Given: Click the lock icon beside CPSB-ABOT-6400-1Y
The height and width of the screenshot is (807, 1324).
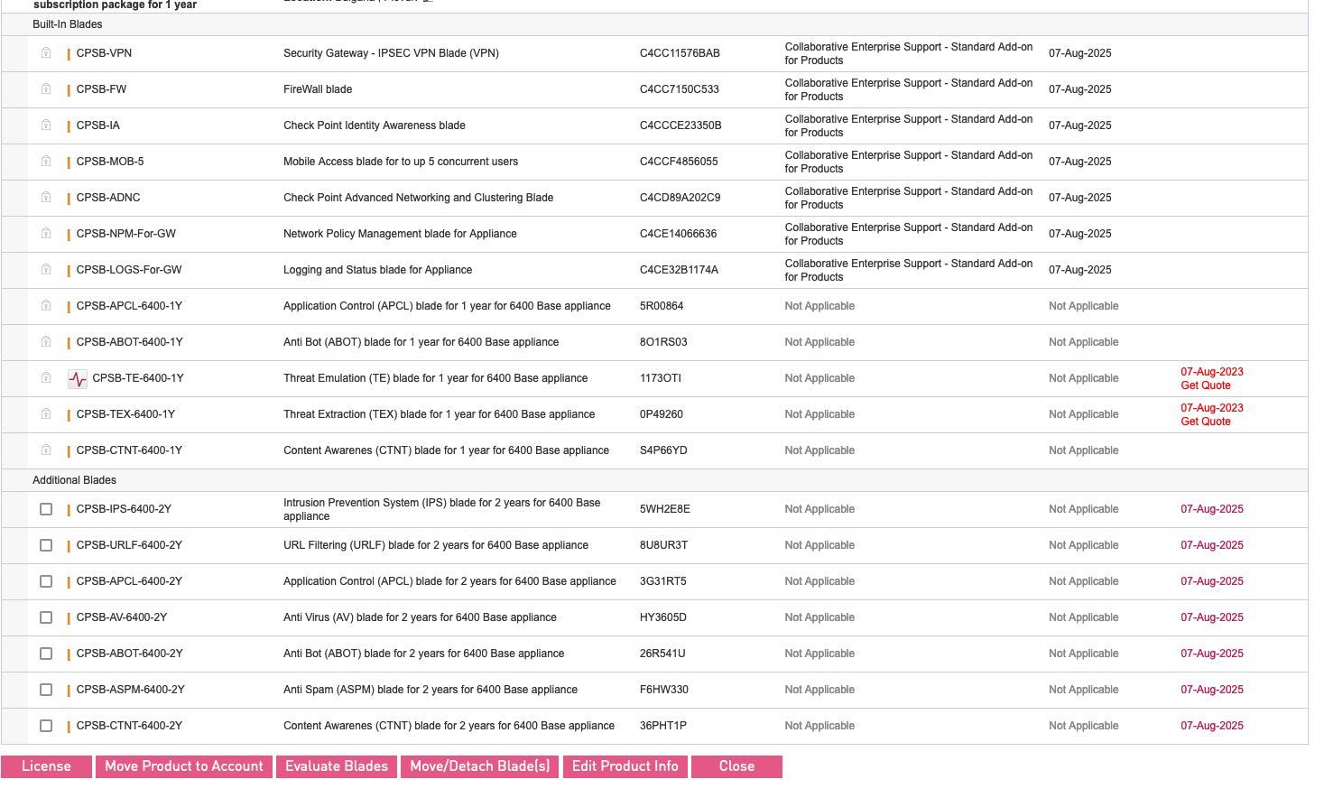Looking at the screenshot, I should point(46,342).
